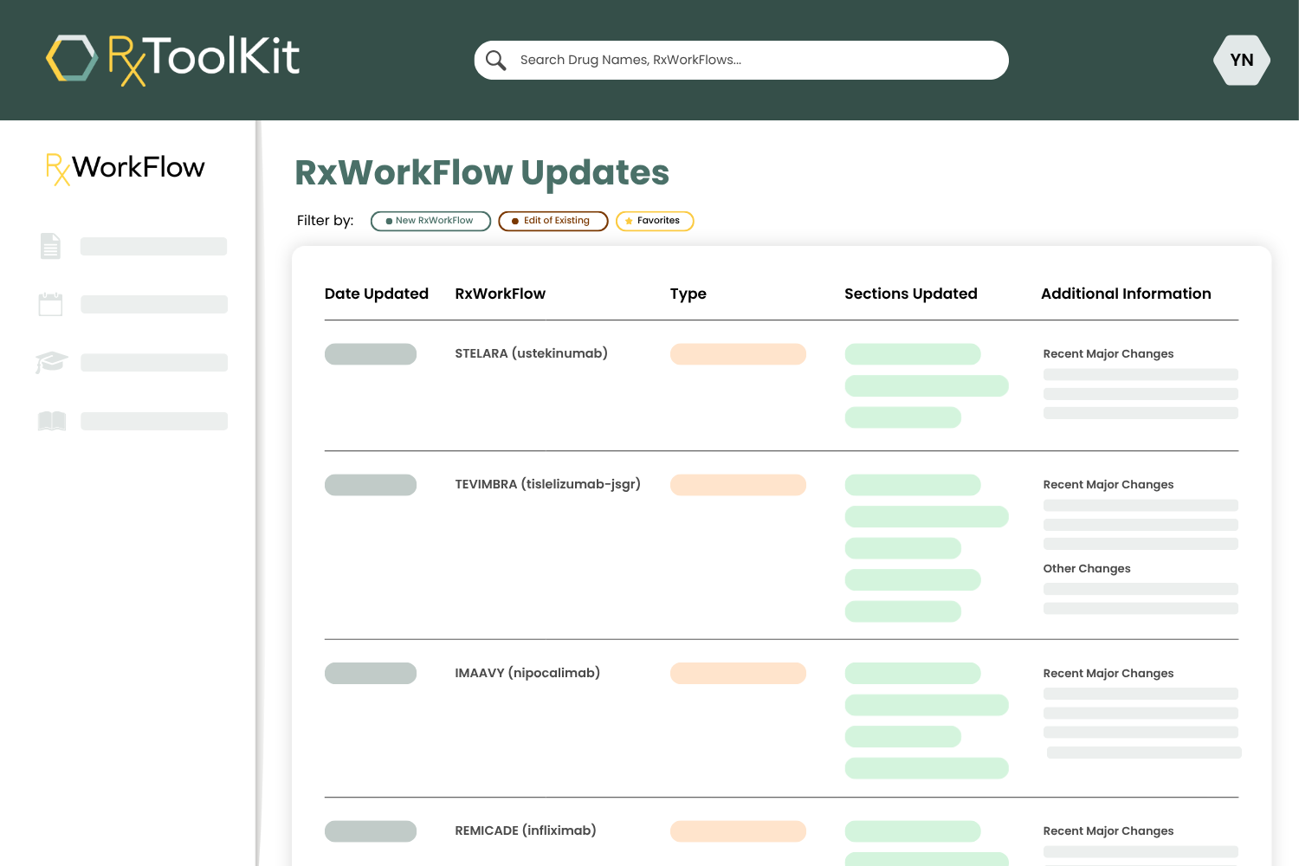Click the RxToolKit hexagon logo
This screenshot has height=866, width=1299.
[x=72, y=58]
